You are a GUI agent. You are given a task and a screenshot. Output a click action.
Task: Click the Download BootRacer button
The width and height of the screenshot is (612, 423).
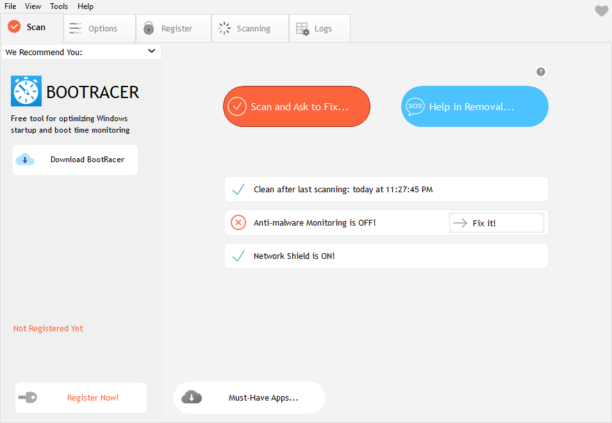[76, 160]
